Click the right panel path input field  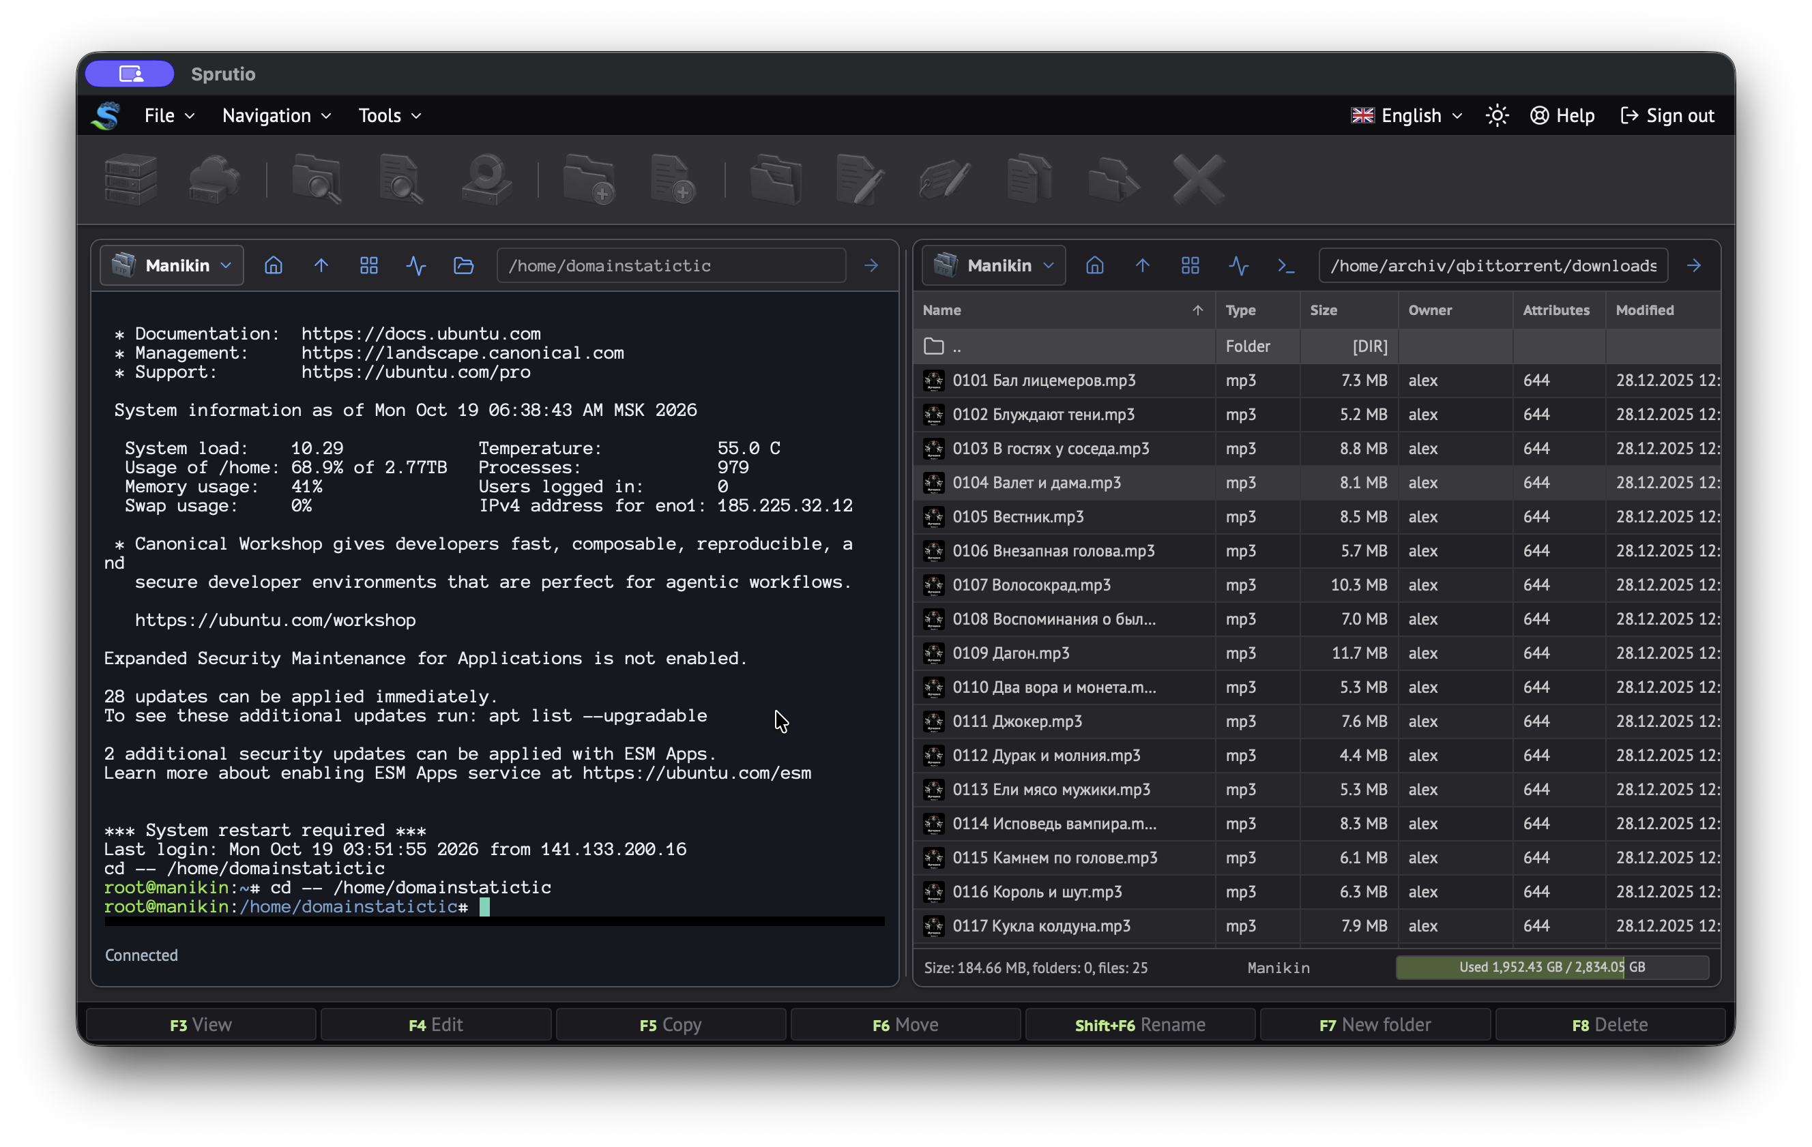coord(1493,265)
